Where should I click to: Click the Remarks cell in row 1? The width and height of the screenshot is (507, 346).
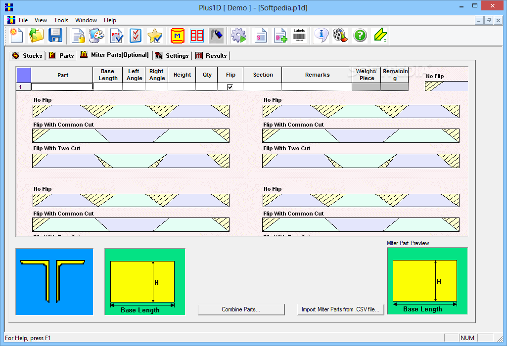pyautogui.click(x=317, y=87)
